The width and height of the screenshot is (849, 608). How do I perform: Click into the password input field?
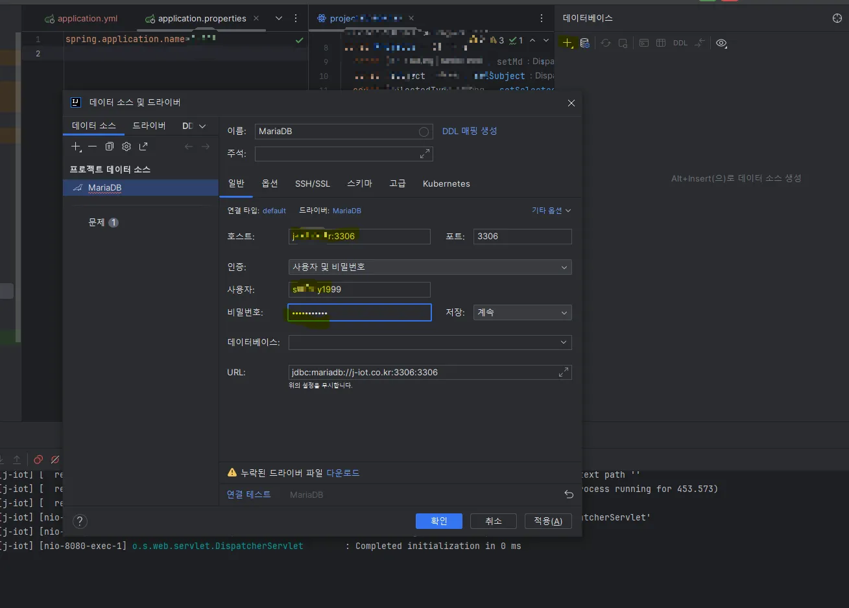360,312
